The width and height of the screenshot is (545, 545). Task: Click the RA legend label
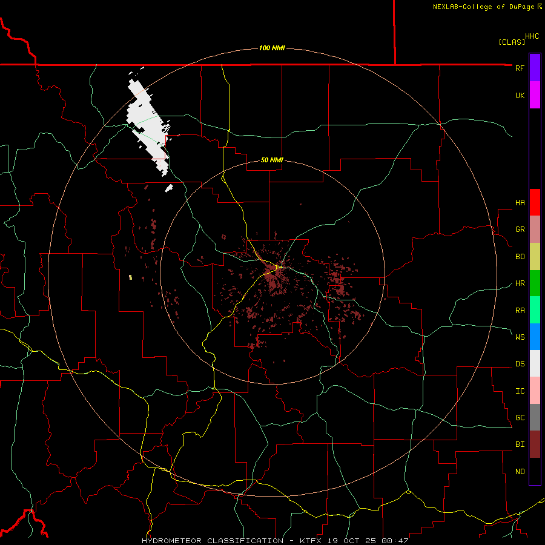(520, 310)
